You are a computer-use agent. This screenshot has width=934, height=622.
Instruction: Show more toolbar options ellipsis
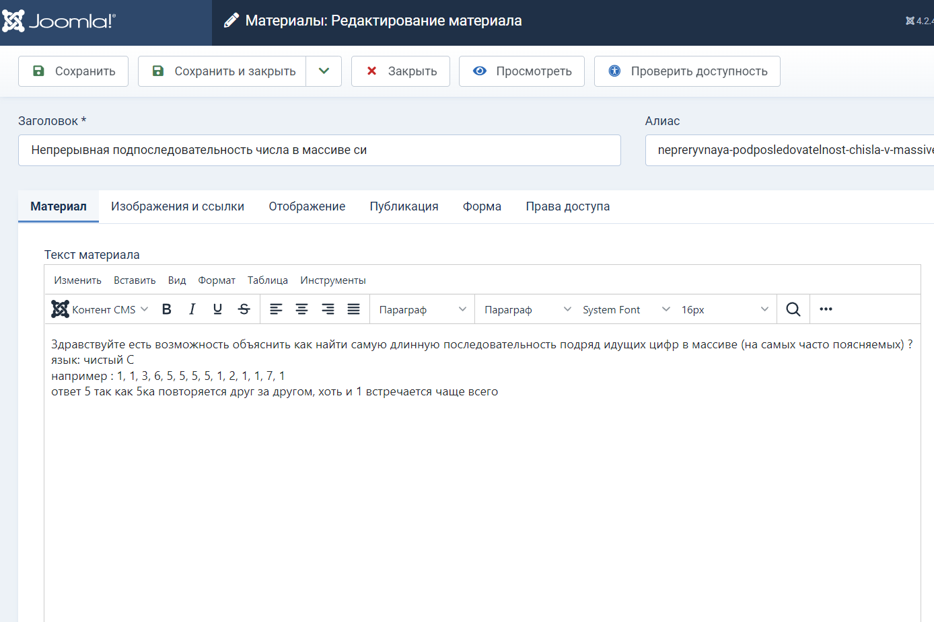click(826, 309)
